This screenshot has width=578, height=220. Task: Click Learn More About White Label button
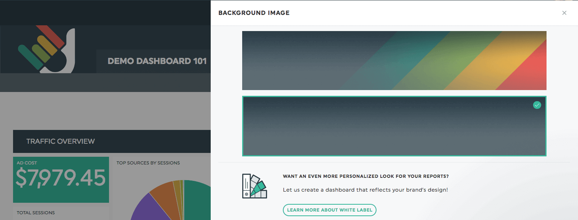[330, 210]
